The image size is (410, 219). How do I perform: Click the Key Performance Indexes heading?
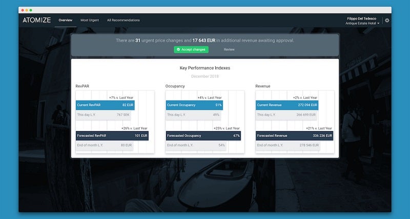(x=204, y=68)
